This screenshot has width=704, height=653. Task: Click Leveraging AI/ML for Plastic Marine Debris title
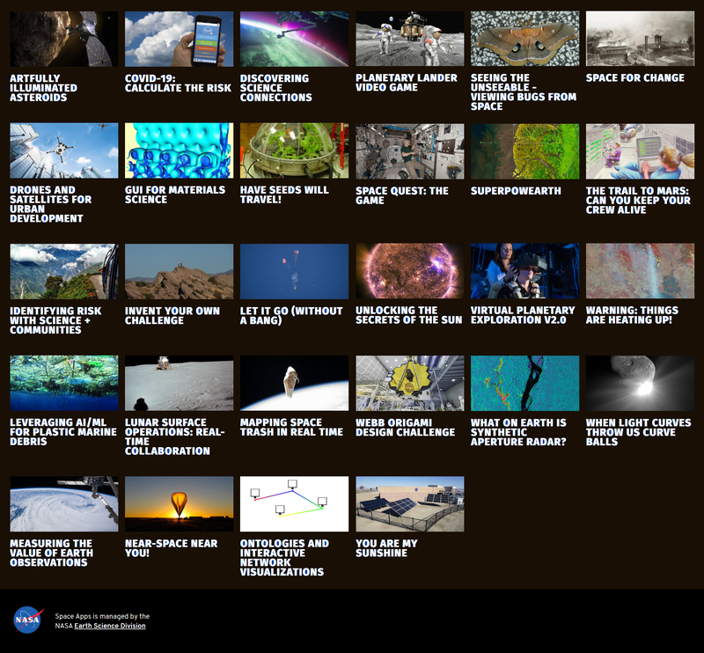coord(63,431)
